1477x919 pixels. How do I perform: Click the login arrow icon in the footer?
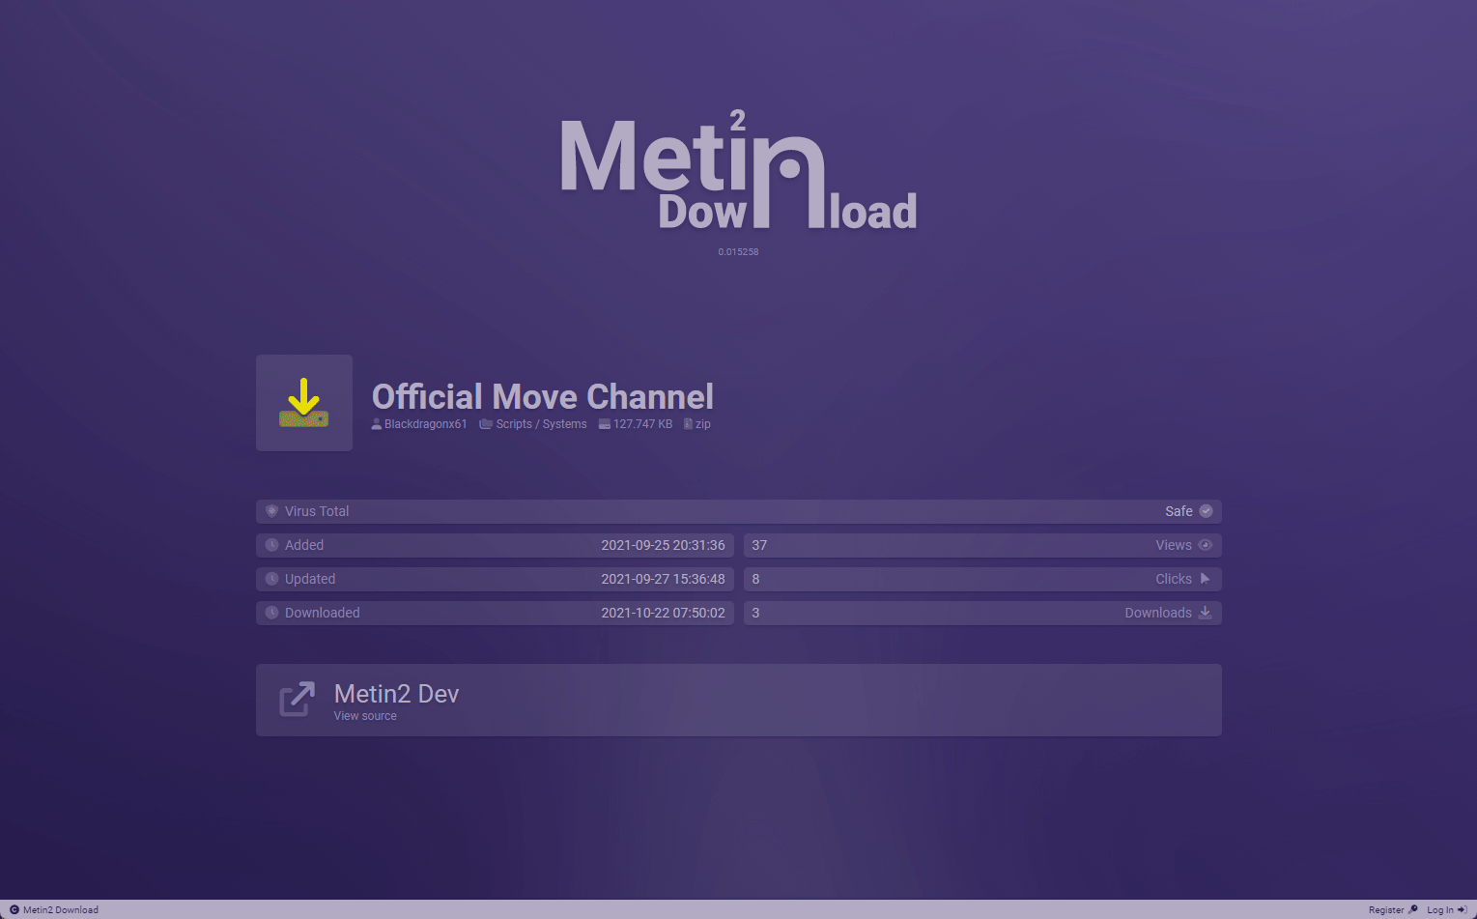coord(1462,909)
